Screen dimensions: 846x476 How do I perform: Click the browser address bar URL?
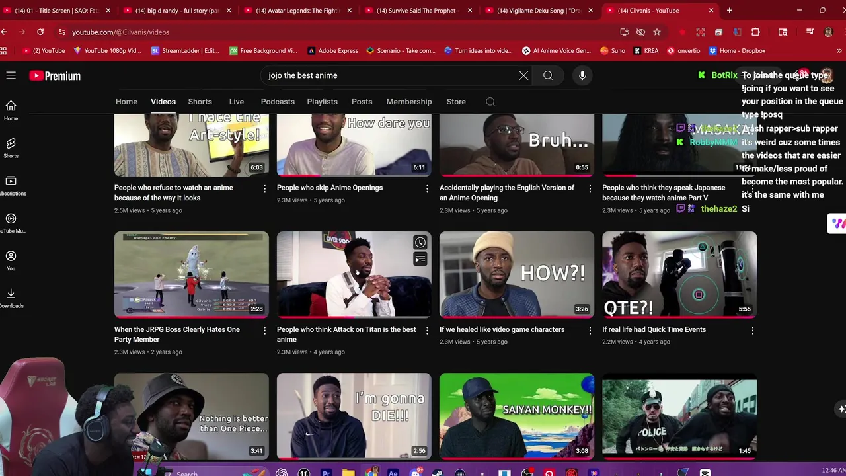120,32
